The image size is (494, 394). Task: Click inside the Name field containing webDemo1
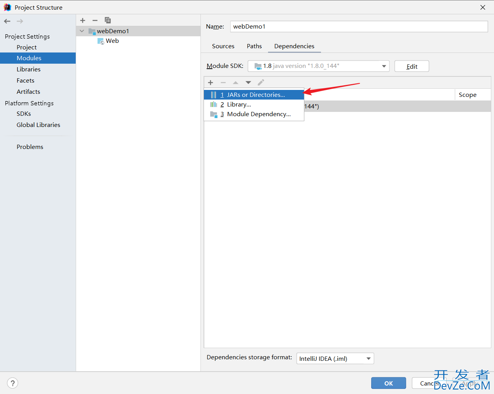click(359, 27)
